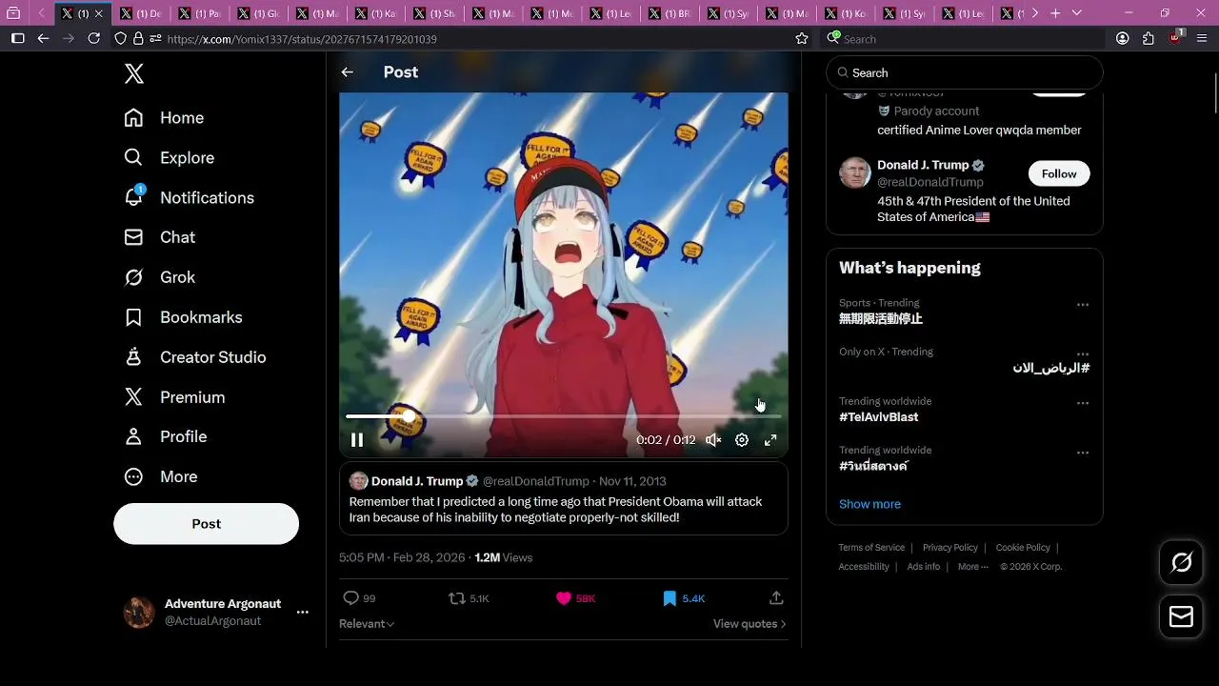Open Privacy Policy link
Viewport: 1219px width, 686px height.
point(950,548)
